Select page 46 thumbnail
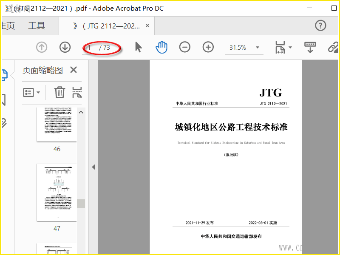This screenshot has height=255, width=340. coord(57,125)
